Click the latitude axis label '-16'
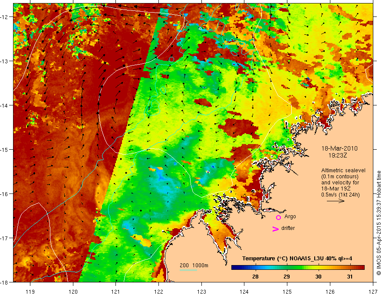Screen dimensions: 382x295 click(5, 194)
